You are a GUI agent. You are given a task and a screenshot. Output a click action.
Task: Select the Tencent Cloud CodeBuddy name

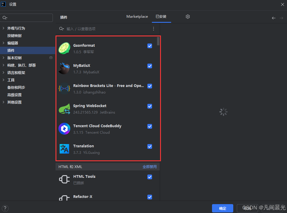[x=97, y=126]
